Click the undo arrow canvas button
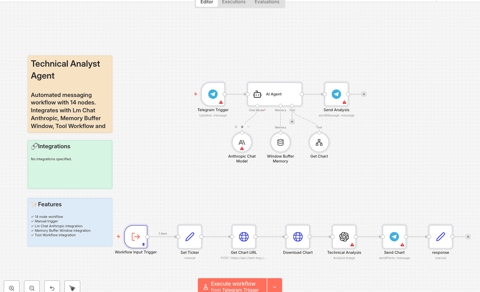This screenshot has width=480, height=292. click(x=52, y=288)
